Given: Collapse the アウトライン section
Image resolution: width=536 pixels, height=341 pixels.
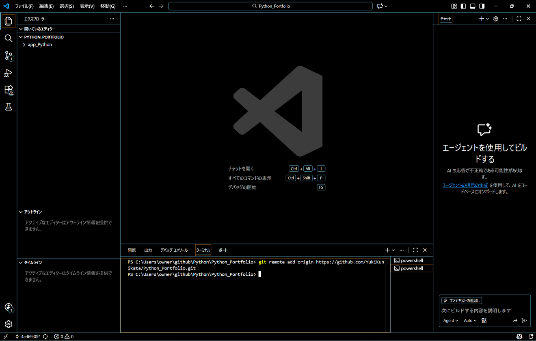Looking at the screenshot, I should tap(69, 212).
